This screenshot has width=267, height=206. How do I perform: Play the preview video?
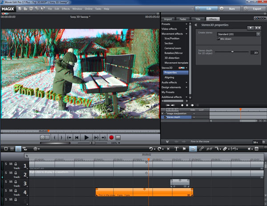coord(86,137)
